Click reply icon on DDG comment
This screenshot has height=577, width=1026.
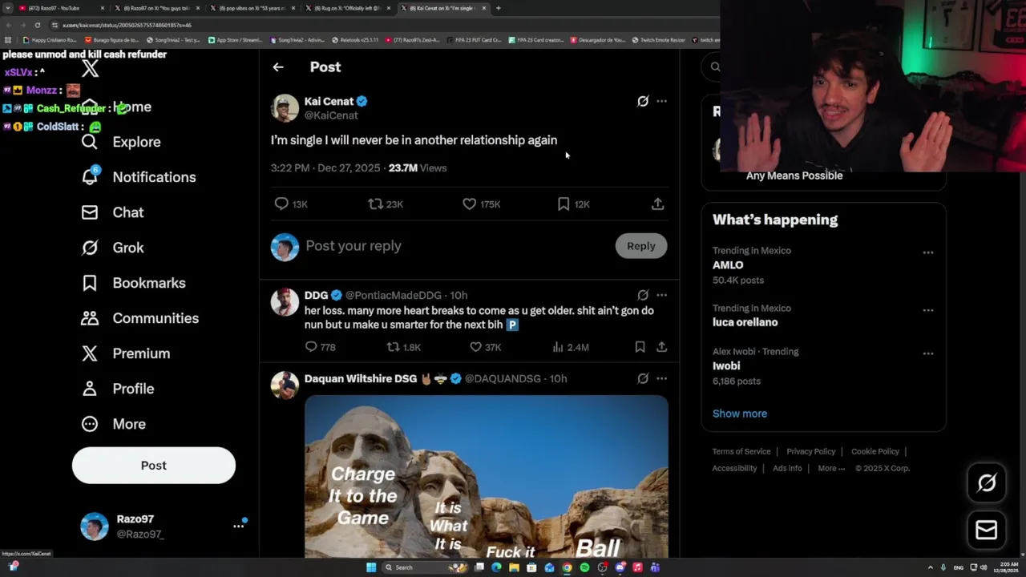311,347
